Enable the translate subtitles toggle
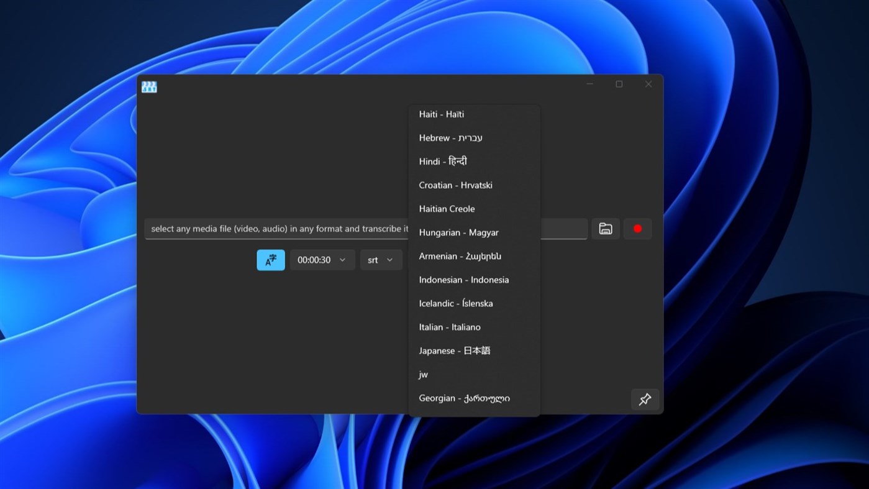Viewport: 869px width, 489px height. click(270, 260)
